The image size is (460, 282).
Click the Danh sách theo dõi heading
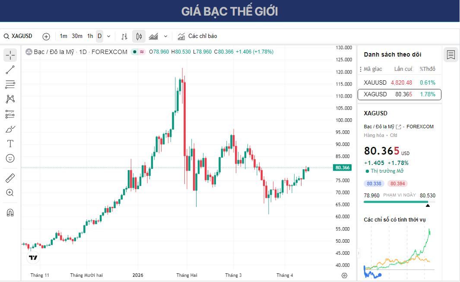click(x=393, y=54)
